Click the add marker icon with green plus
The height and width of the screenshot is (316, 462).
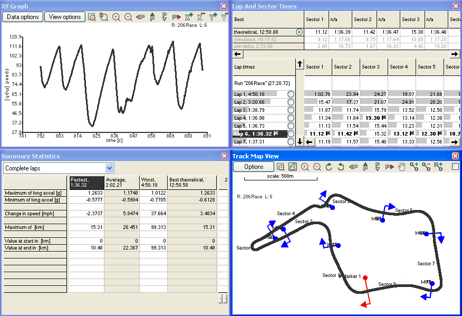[414, 167]
